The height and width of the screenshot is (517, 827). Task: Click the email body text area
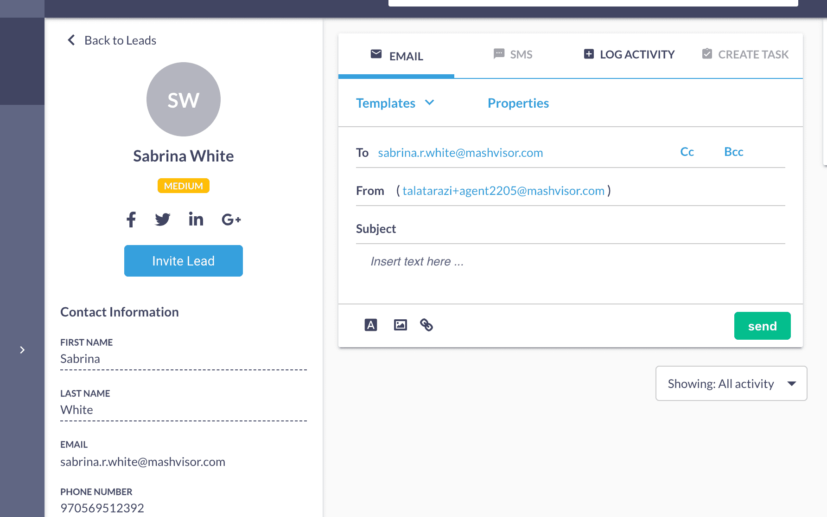(570, 274)
